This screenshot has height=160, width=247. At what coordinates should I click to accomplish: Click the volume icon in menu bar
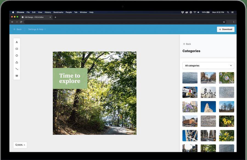pyautogui.click(x=198, y=12)
